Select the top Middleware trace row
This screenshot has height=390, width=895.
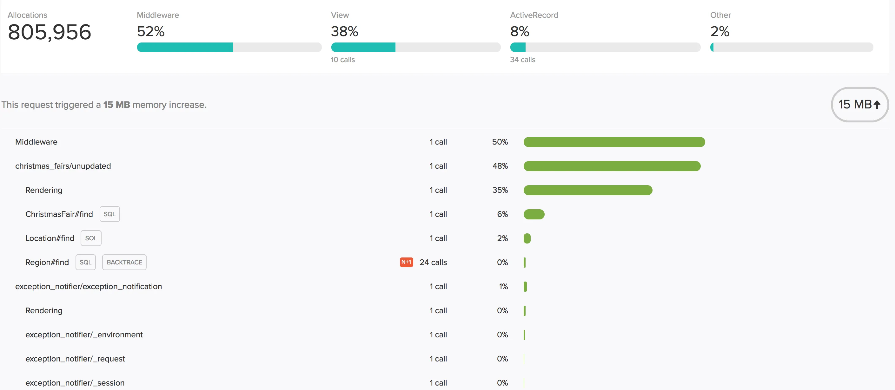coord(36,142)
